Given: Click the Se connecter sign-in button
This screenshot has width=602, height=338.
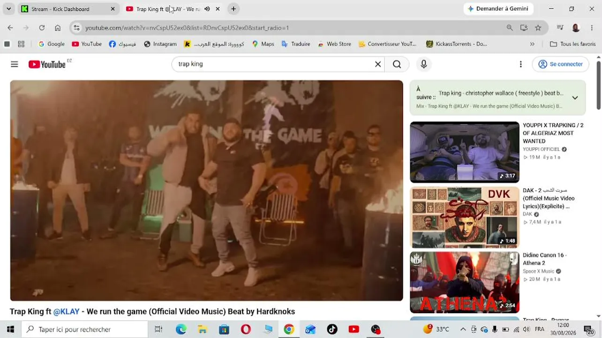Looking at the screenshot, I should click(560, 64).
